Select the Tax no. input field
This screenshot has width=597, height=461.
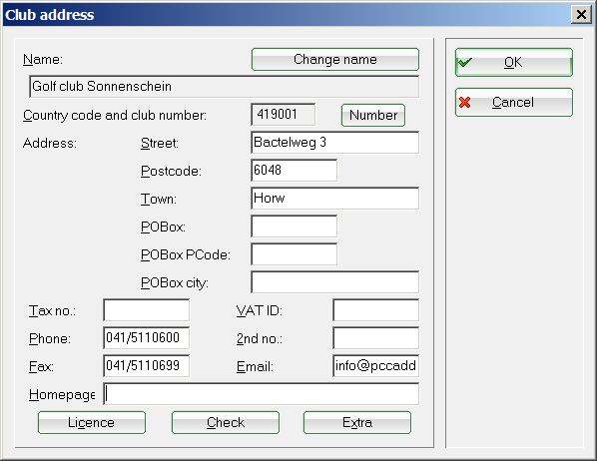146,310
